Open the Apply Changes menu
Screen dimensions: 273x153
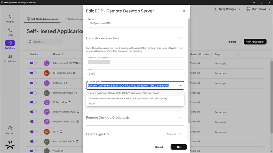click(227, 9)
